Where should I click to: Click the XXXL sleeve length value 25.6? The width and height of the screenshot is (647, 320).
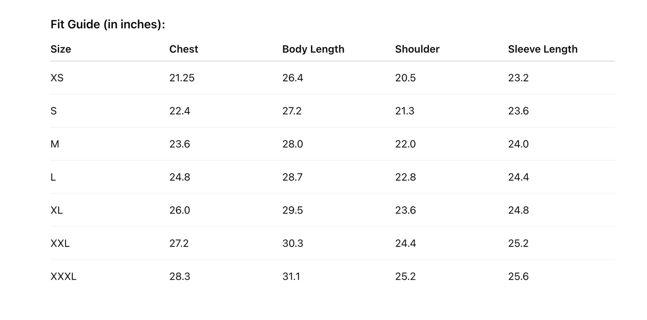point(518,277)
